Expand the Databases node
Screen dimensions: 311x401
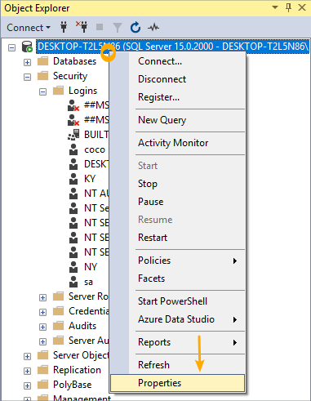click(27, 63)
